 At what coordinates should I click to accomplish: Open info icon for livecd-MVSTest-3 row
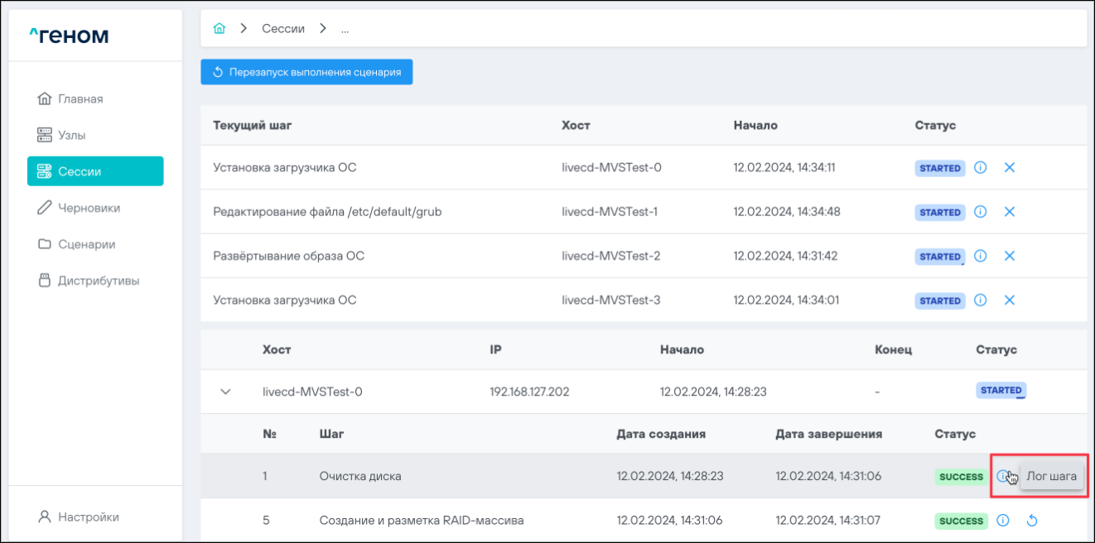(981, 300)
